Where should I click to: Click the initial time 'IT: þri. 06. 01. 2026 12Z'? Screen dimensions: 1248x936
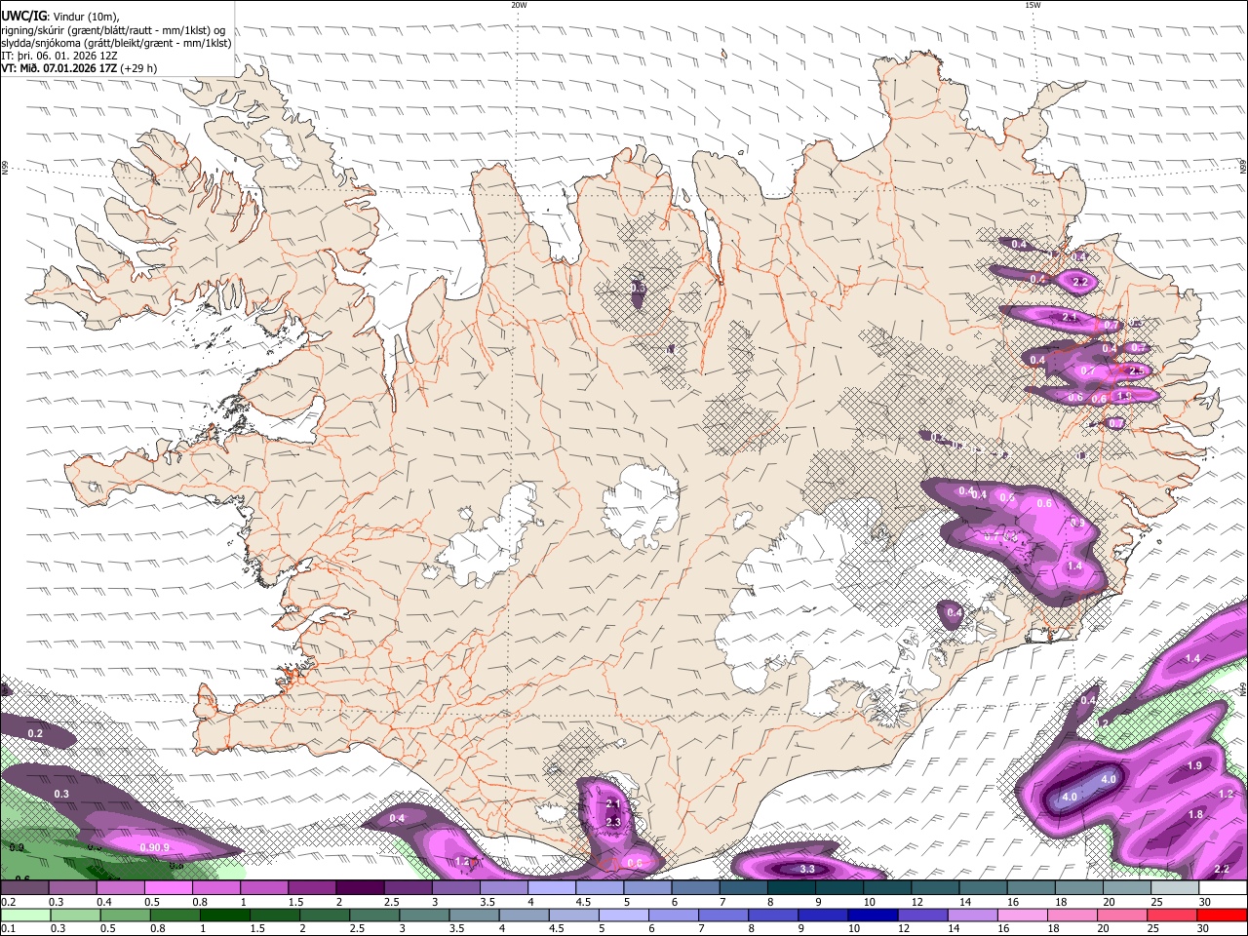(x=59, y=56)
